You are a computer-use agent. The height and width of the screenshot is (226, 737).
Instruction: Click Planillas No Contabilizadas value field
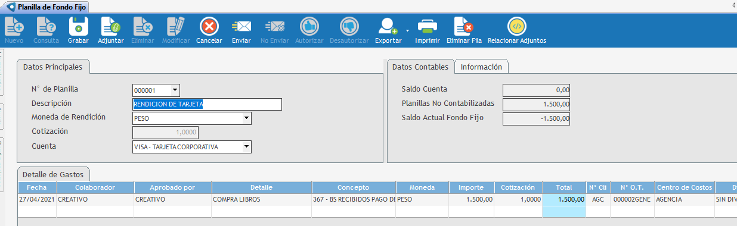(x=537, y=105)
